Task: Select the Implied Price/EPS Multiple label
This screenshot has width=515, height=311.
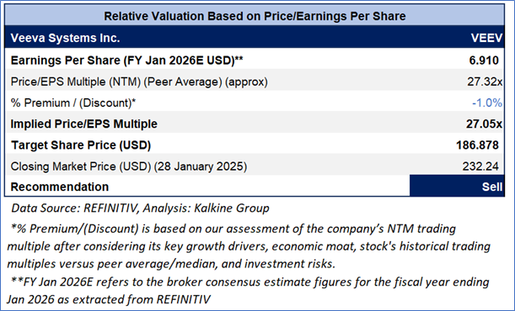Action: [x=84, y=124]
